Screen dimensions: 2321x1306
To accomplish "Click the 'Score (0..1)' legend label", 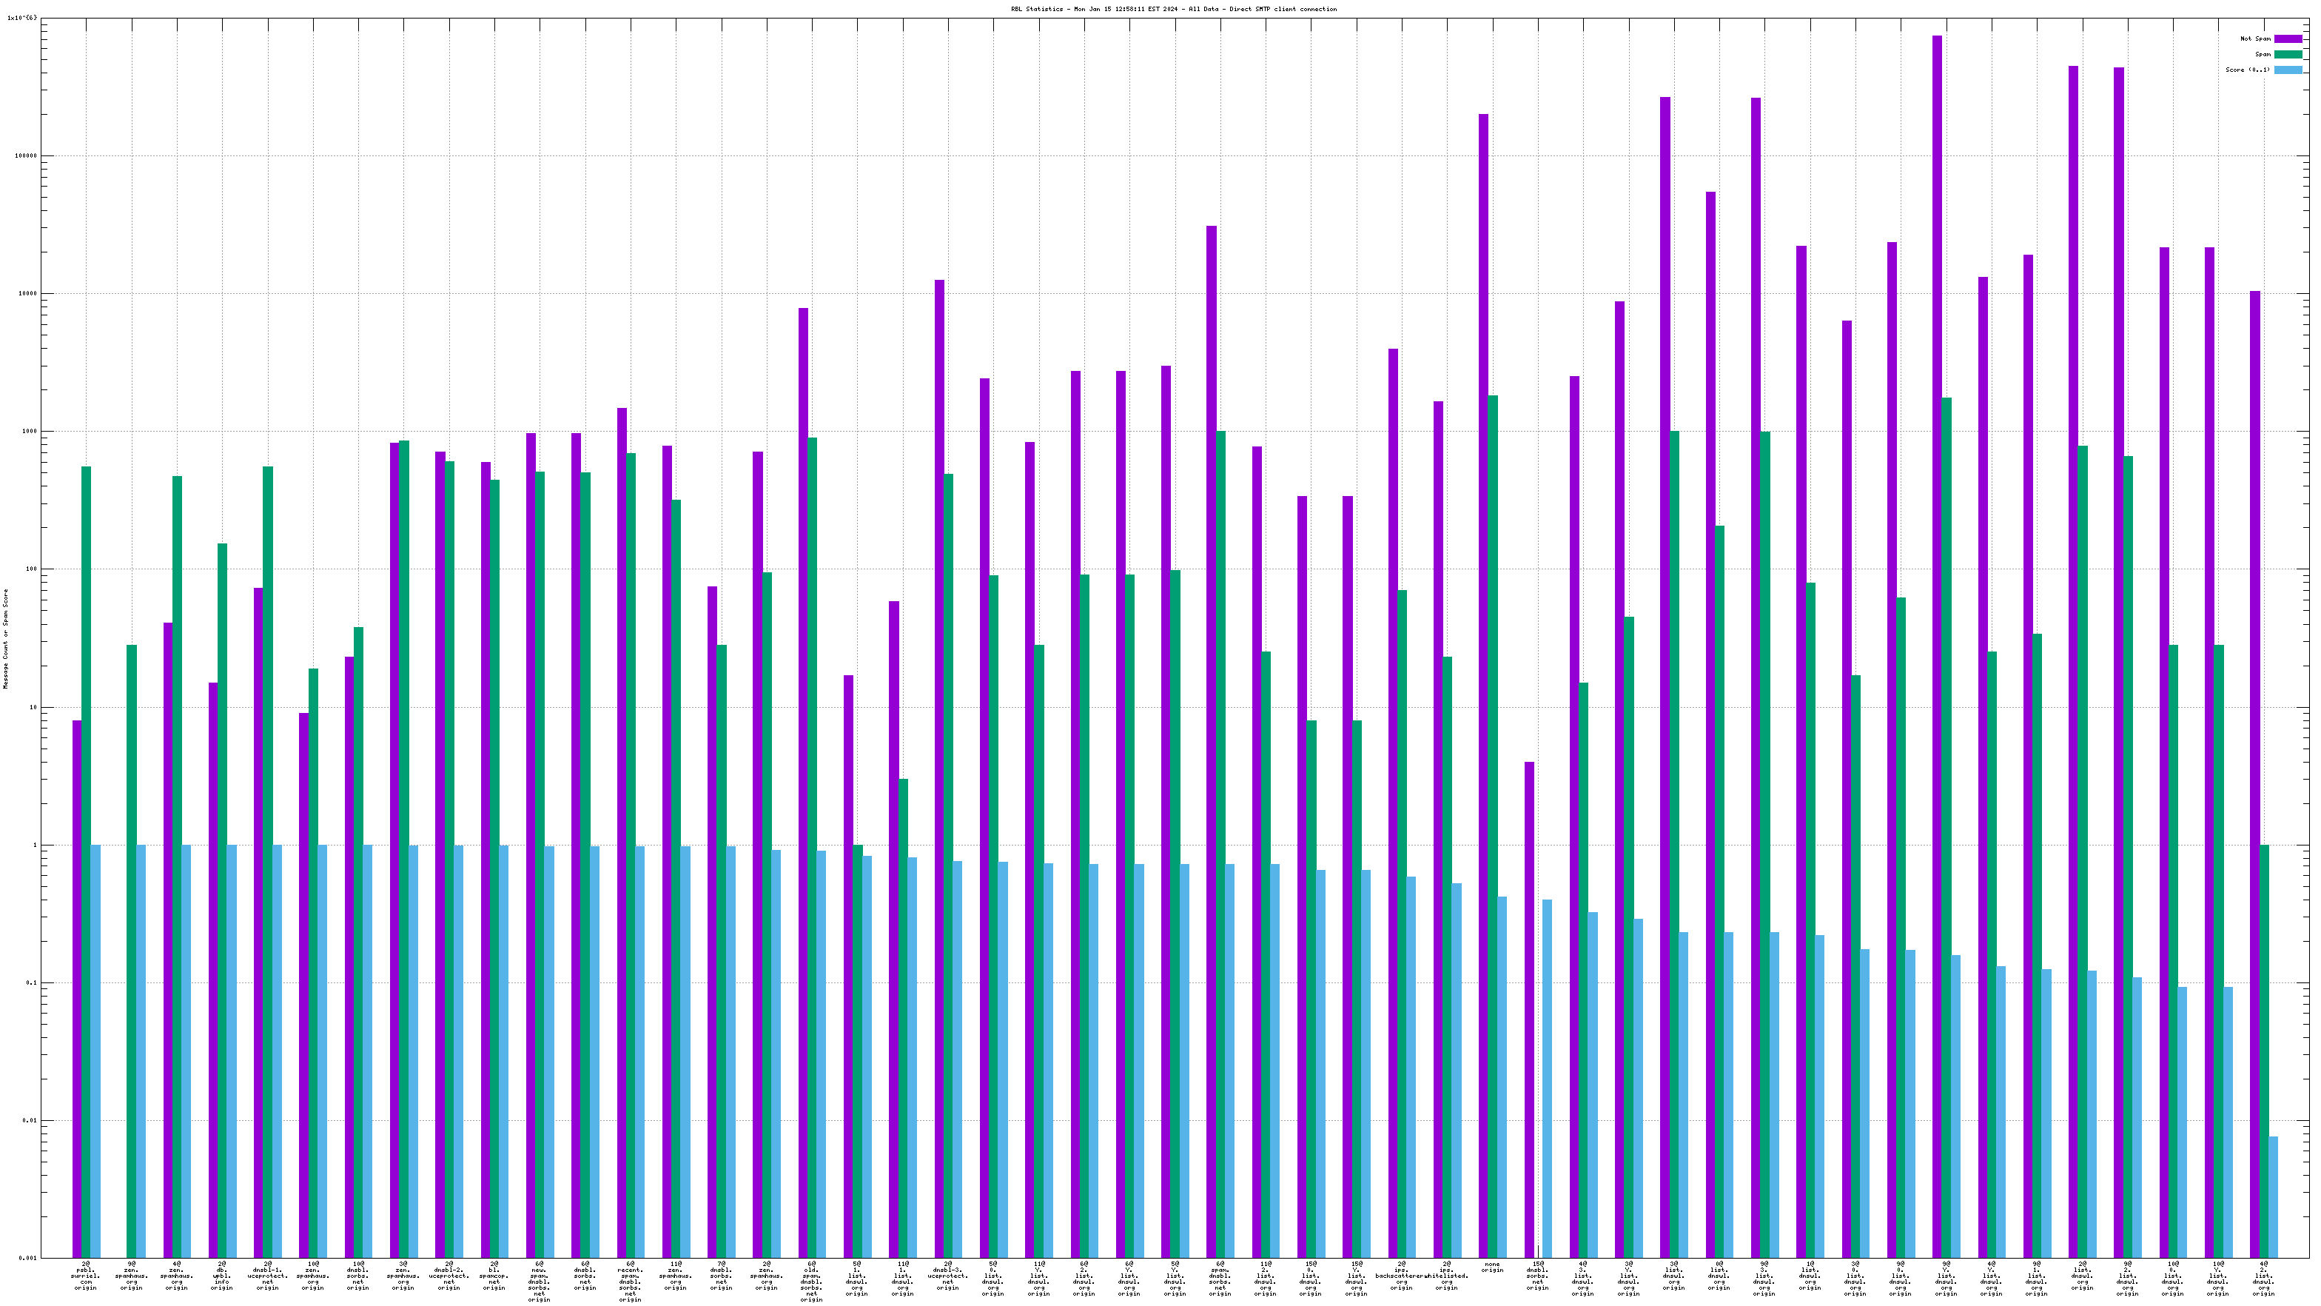I will (2247, 70).
